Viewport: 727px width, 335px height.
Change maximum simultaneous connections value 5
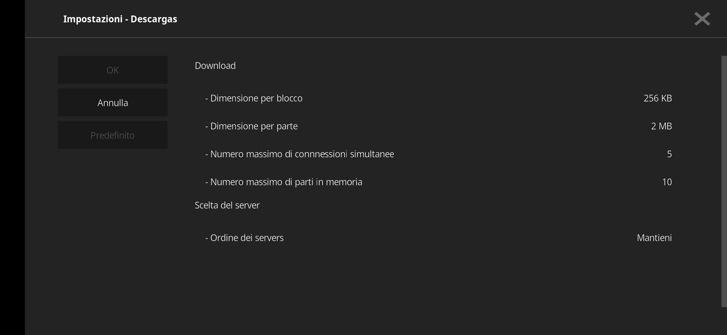670,154
